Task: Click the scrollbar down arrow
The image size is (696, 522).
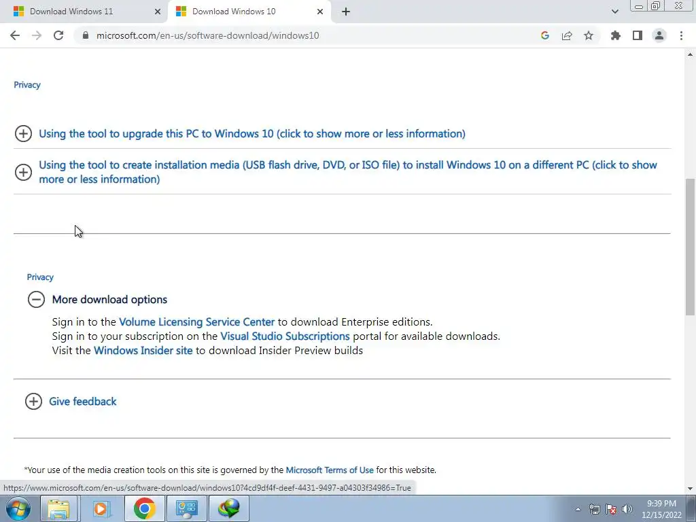Action: tap(690, 489)
